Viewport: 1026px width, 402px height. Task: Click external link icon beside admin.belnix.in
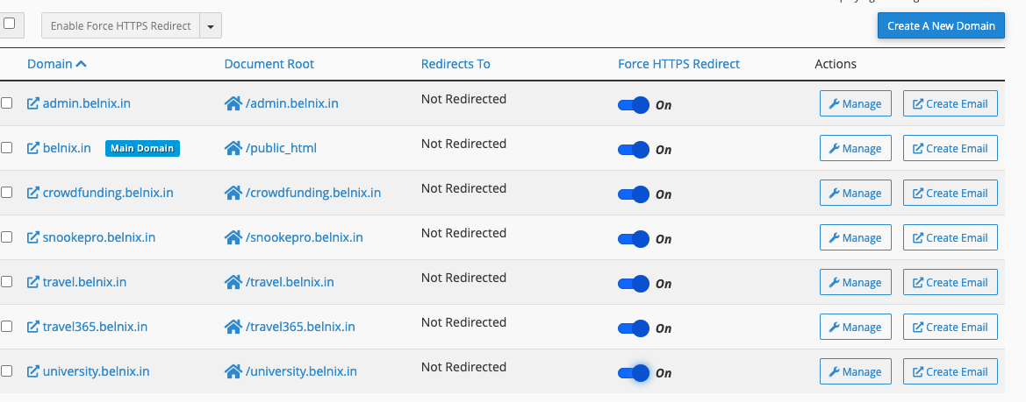click(33, 103)
